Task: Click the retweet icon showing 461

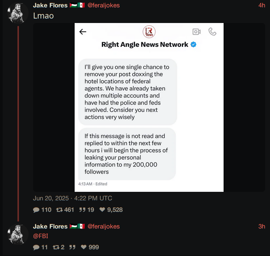Action: pos(59,210)
